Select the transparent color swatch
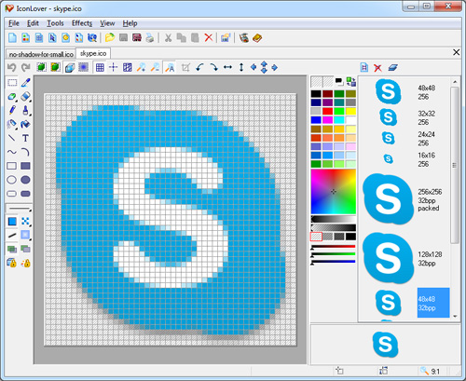This screenshot has height=381, width=466. [316, 237]
